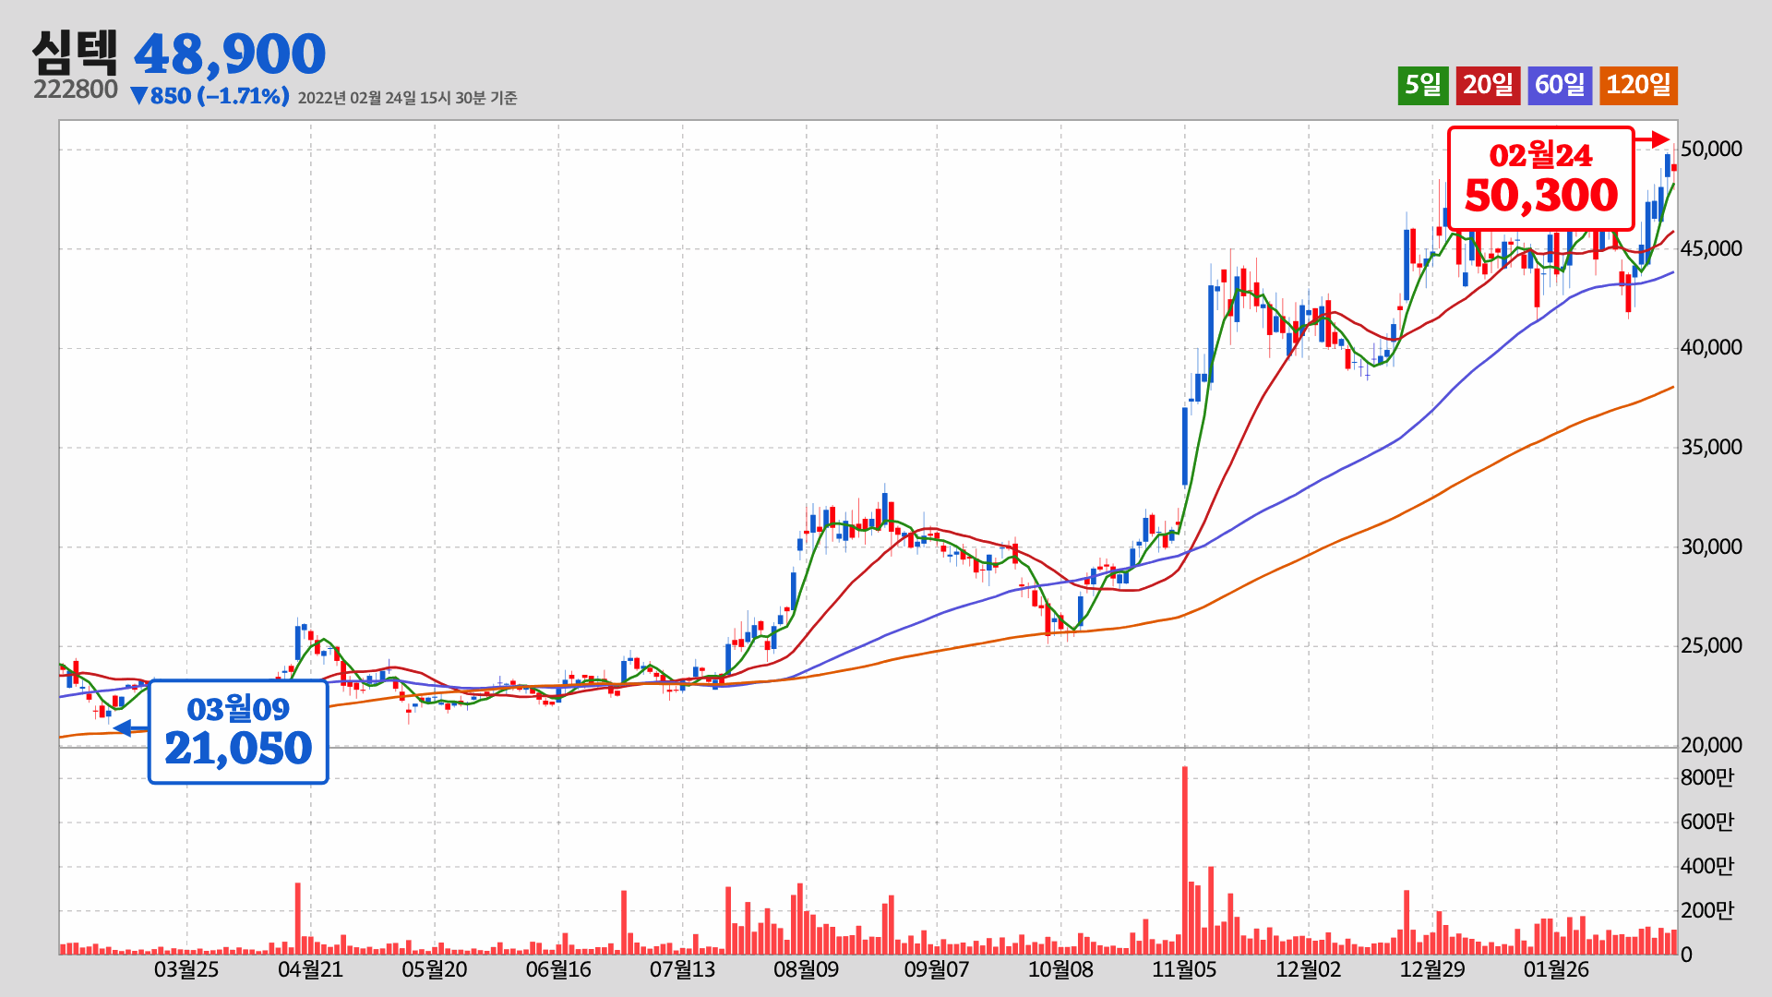Click the 10월08 date axis label
Viewport: 1772px width, 997px height.
pyautogui.click(x=1060, y=970)
